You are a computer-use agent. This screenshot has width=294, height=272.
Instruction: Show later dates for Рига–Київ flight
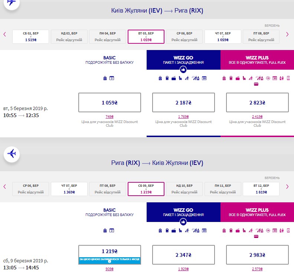click(287, 187)
